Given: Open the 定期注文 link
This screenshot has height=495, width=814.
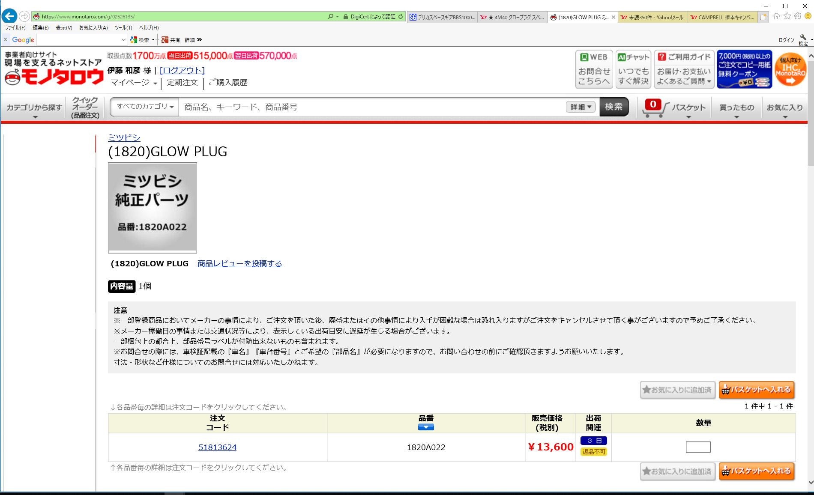Looking at the screenshot, I should (x=182, y=83).
